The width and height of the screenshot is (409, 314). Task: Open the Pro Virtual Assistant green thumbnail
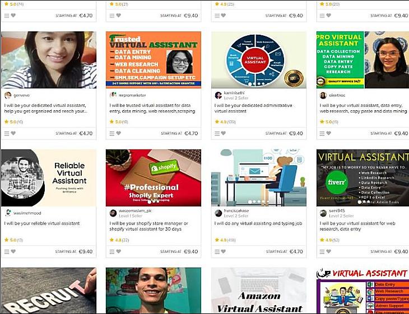coord(362,60)
